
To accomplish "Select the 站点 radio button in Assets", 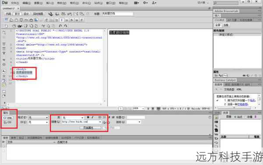I will (235, 117).
